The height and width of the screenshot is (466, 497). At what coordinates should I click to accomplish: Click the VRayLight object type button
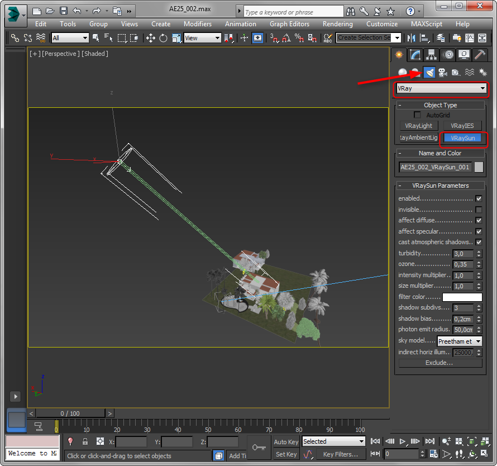418,126
